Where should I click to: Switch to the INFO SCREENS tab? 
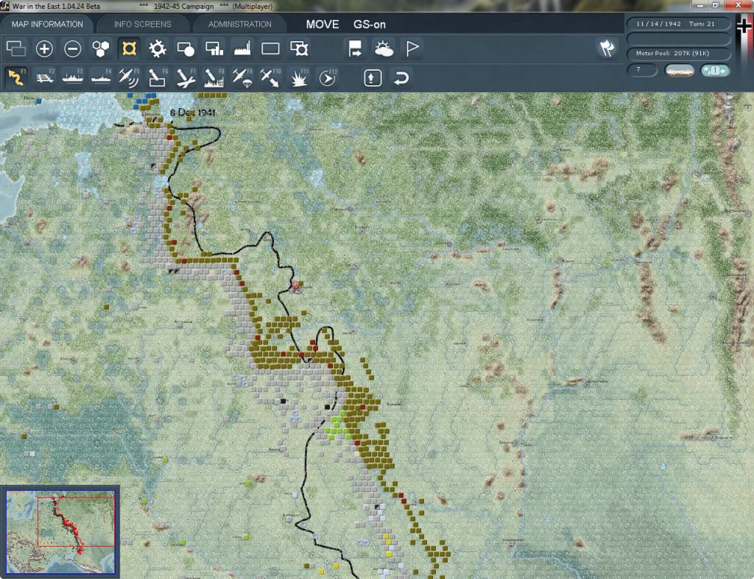(x=142, y=24)
